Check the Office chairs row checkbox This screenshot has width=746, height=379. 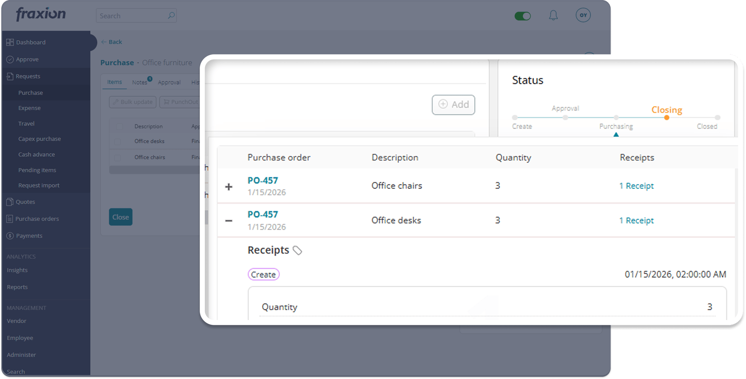118,157
